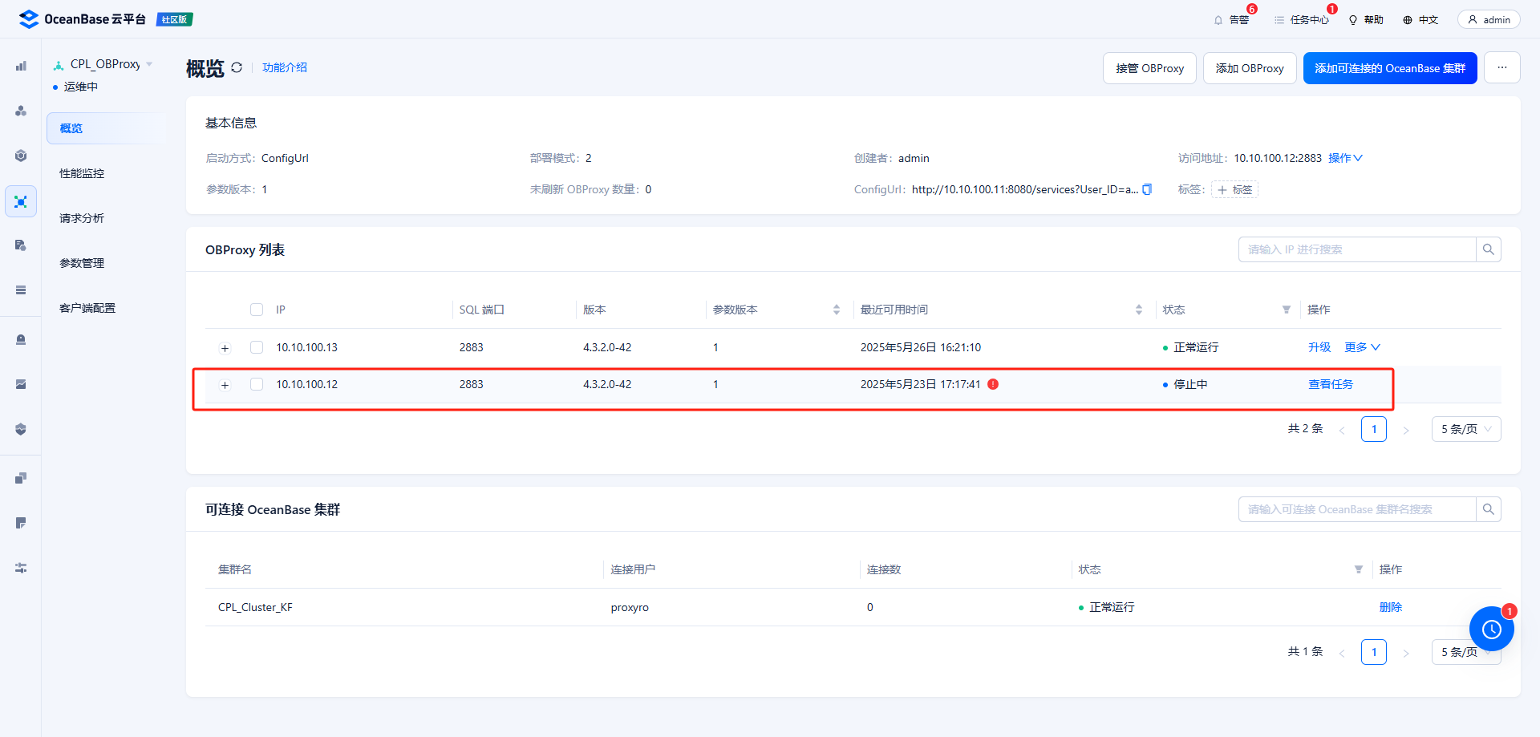Click the OBProxy IP search magnifier icon
The width and height of the screenshot is (1540, 737).
(x=1489, y=249)
